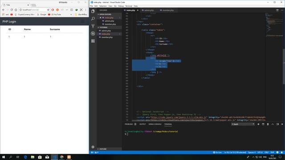285x160 pixels.
Task: Close index.php in the OPEN EDITORS list
Action: point(100,18)
